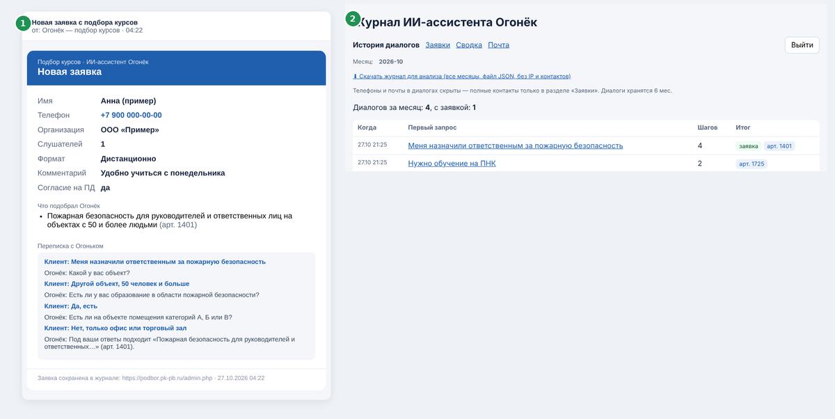Click the 'Слушателей' label
835x419 pixels.
click(60, 144)
